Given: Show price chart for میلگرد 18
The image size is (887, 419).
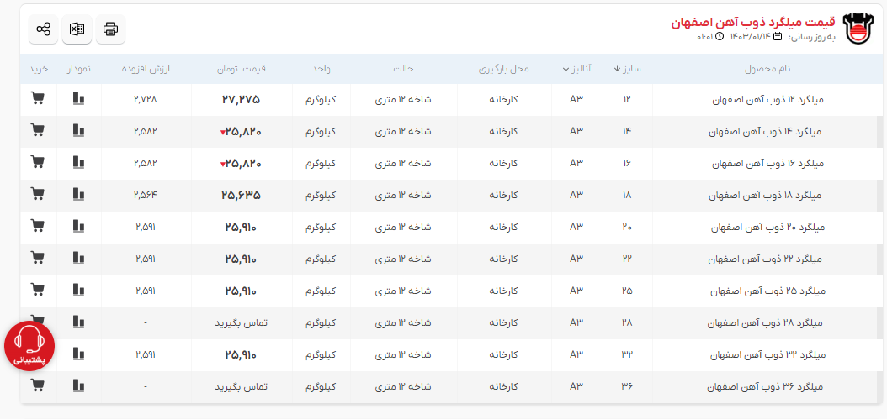Looking at the screenshot, I should [79, 195].
